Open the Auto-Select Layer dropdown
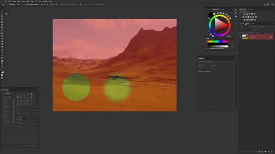275x154 pixels. tap(19, 5)
